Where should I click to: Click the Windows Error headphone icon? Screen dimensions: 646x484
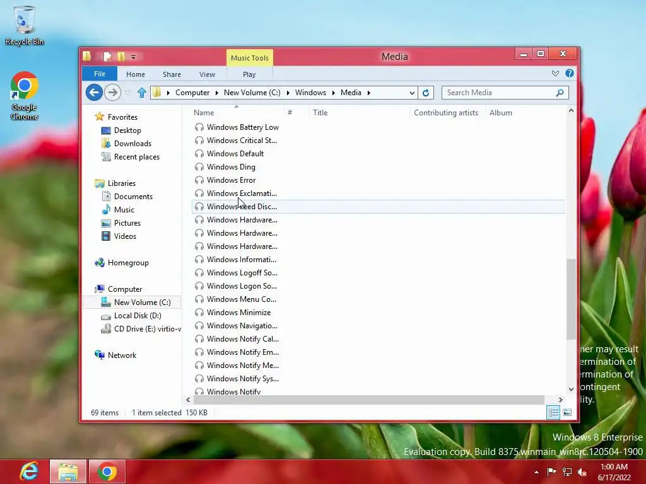pyautogui.click(x=199, y=180)
